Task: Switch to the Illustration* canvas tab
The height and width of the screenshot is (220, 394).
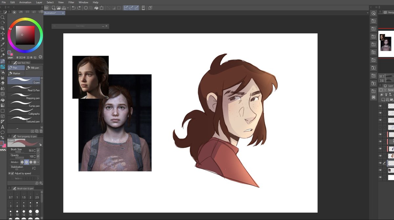Action: click(54, 13)
